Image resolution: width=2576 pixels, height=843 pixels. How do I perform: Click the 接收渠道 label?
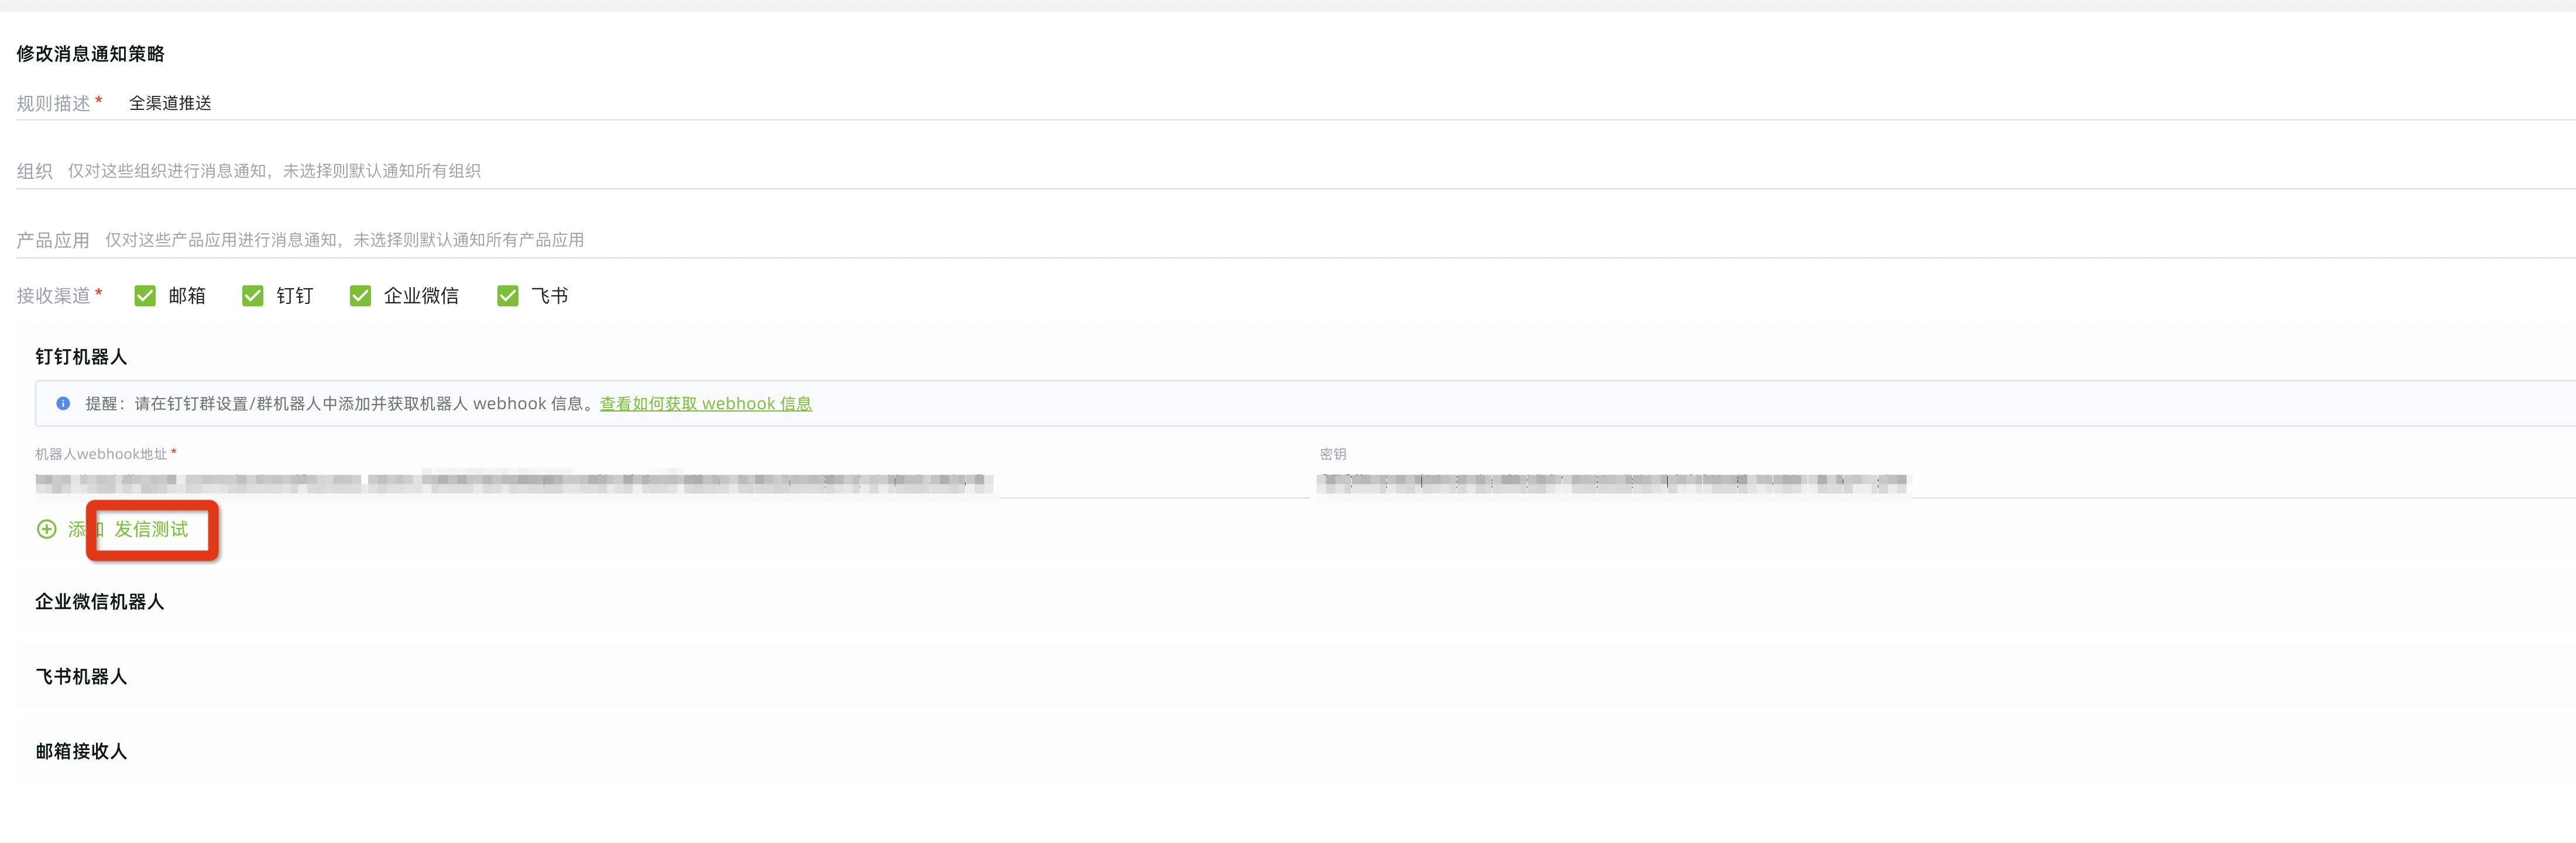click(53, 296)
